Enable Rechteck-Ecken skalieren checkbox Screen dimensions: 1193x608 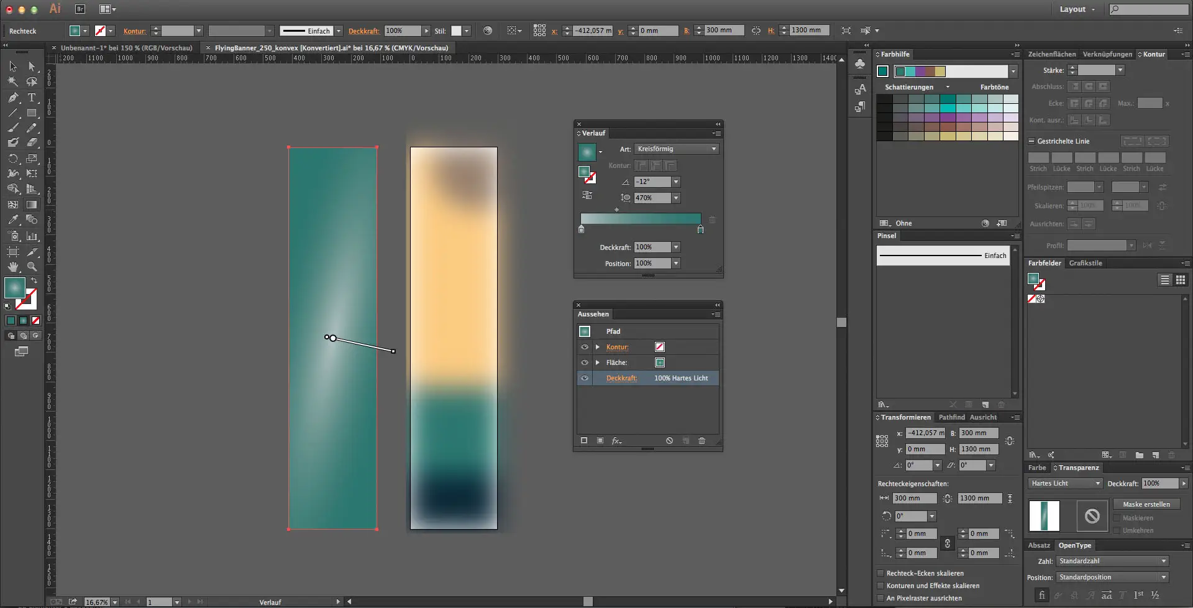pyautogui.click(x=880, y=573)
